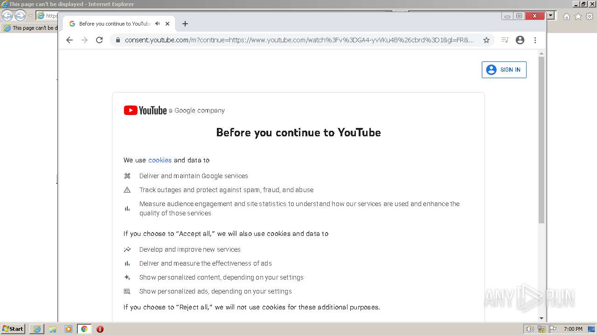The image size is (597, 335).
Task: Click the page scroll down arrow
Action: coord(541,318)
